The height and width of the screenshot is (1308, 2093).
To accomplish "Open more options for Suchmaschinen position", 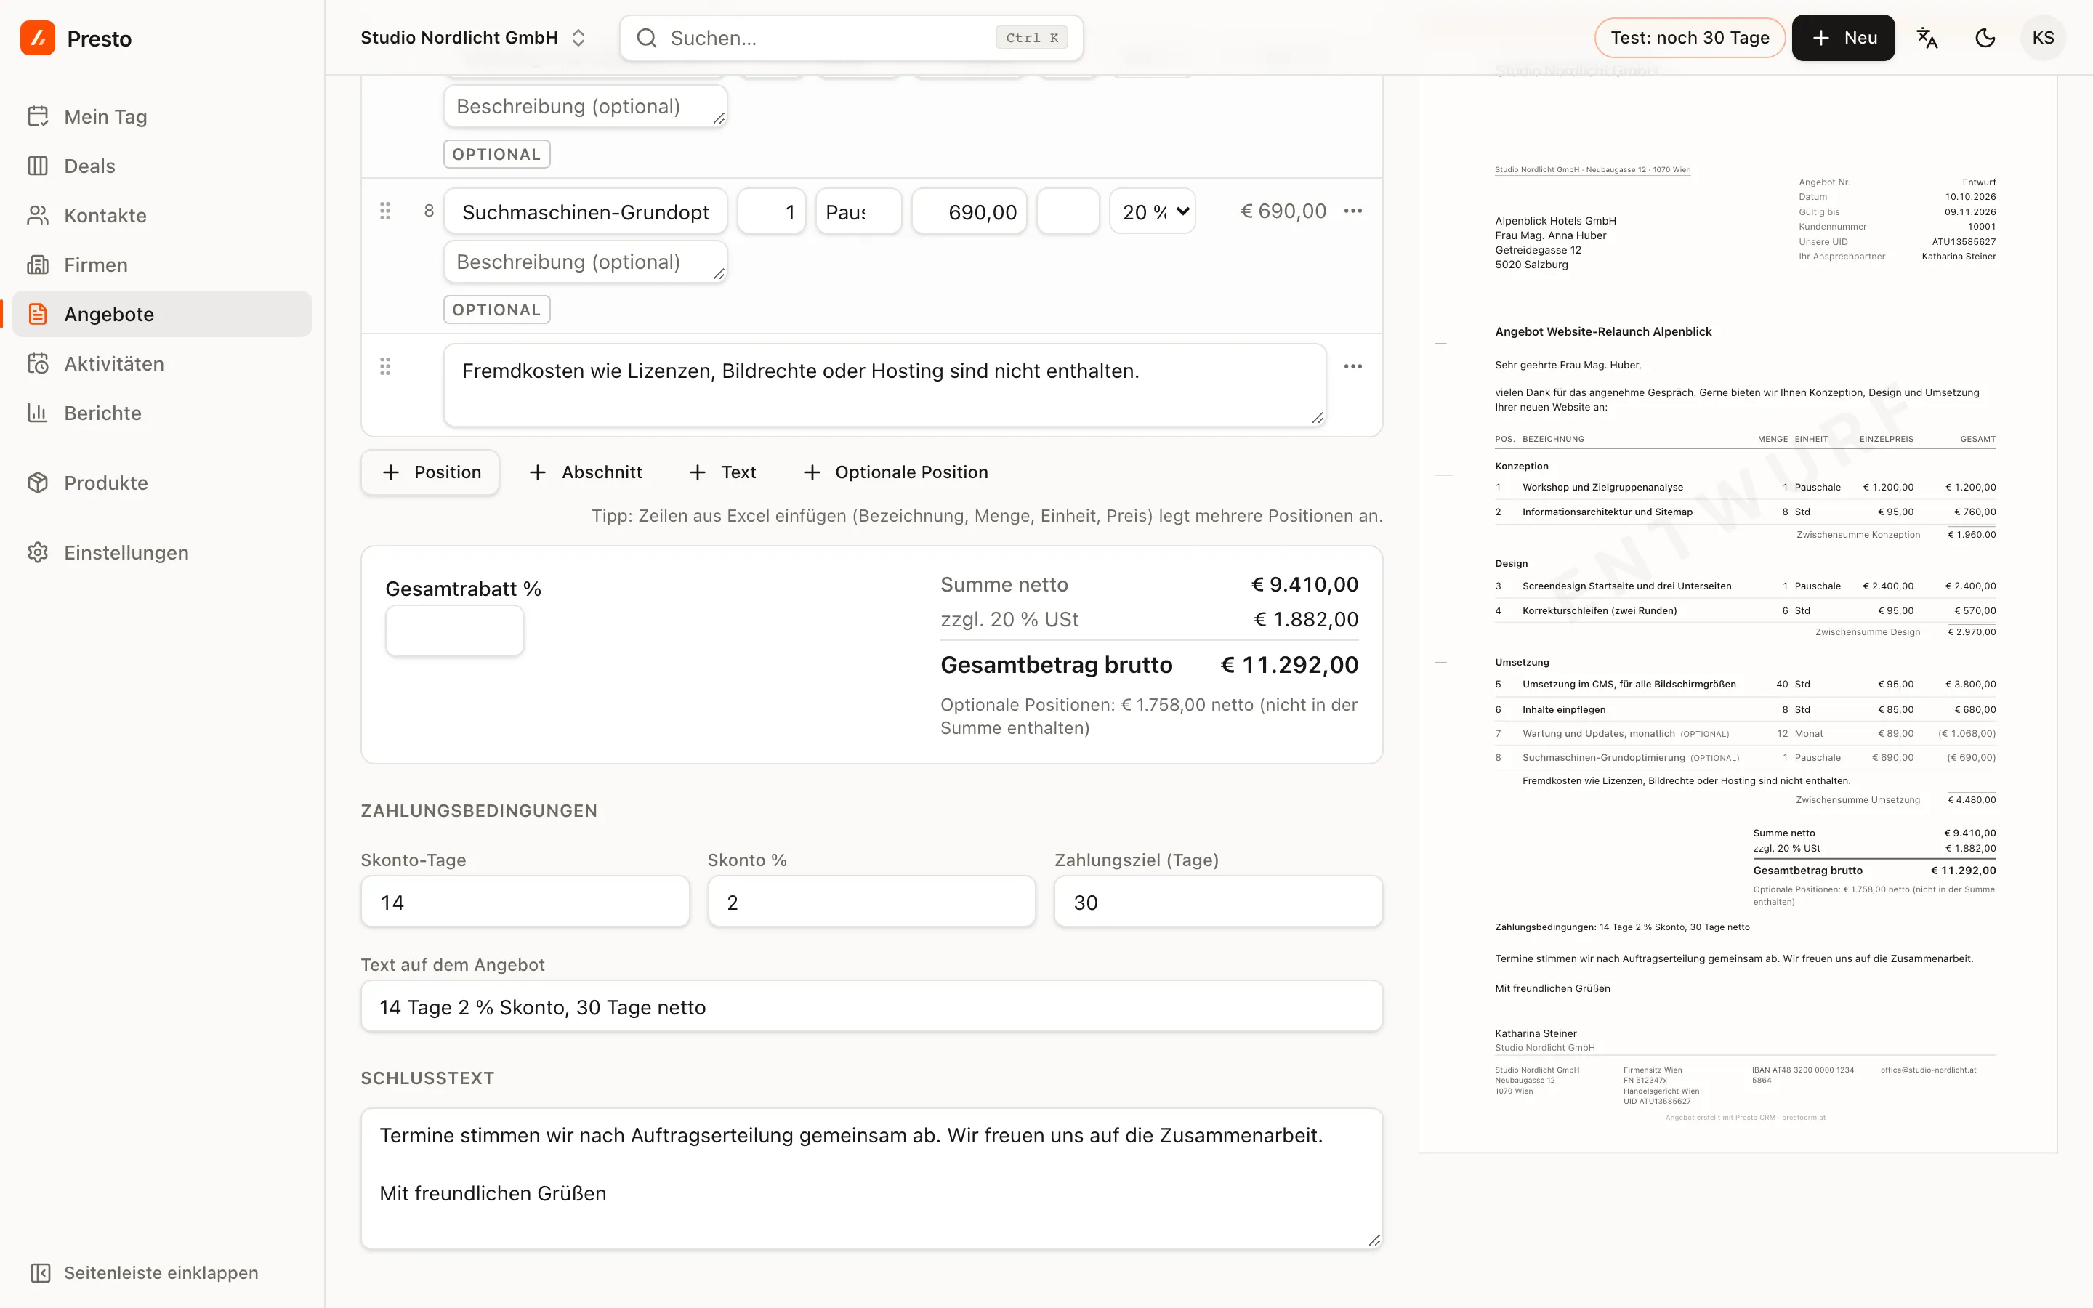I will pyautogui.click(x=1352, y=211).
